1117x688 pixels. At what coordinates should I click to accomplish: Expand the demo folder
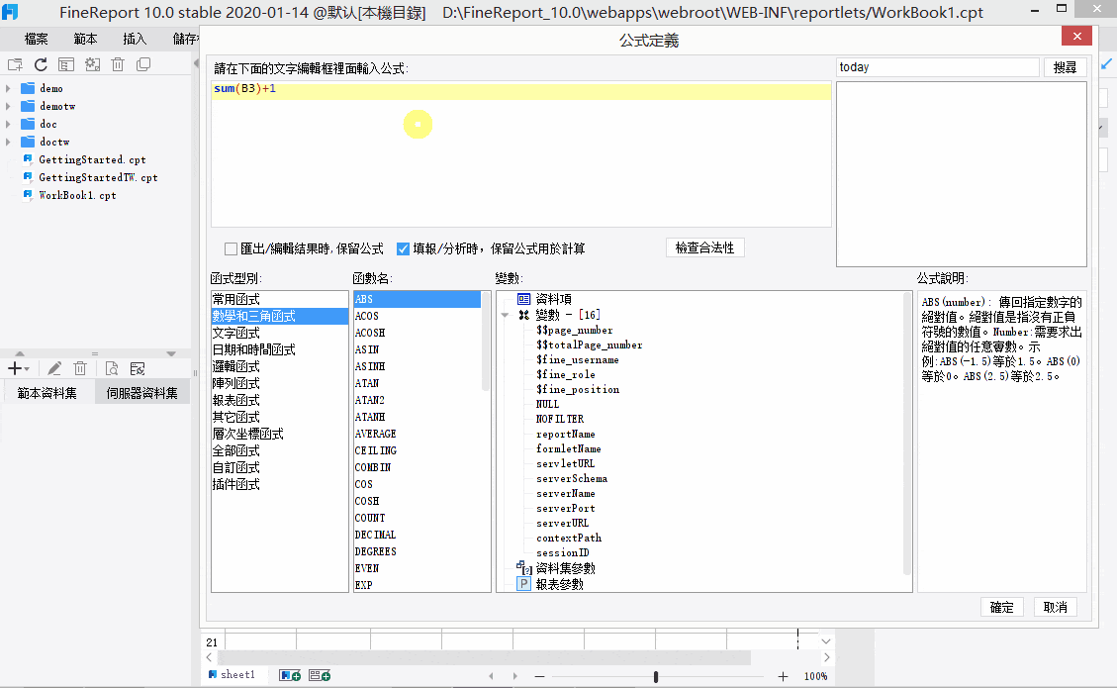(8, 88)
